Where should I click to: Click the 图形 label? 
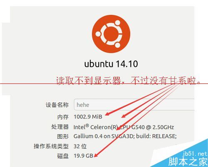click(63, 136)
